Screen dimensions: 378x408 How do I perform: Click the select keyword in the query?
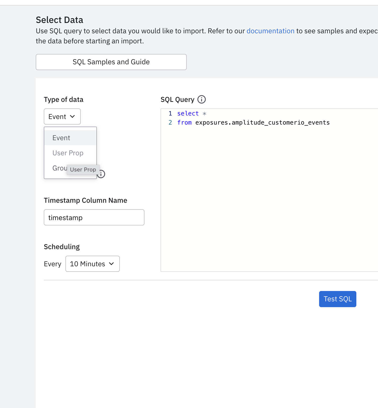point(188,113)
